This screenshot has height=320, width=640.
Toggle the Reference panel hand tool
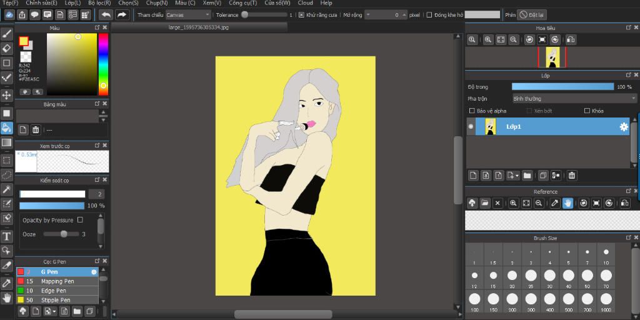(567, 203)
